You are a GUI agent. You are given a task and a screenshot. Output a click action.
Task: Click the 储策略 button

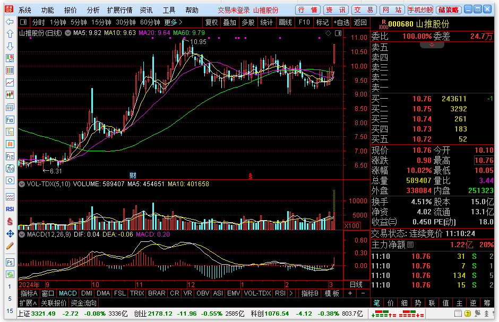[x=449, y=10]
